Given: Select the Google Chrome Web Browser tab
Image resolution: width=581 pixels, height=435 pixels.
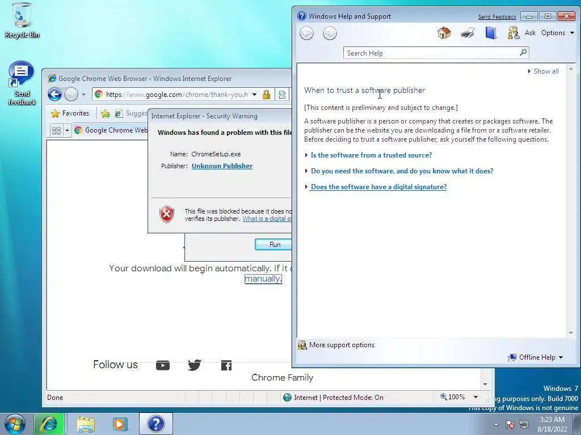Looking at the screenshot, I should tap(111, 130).
